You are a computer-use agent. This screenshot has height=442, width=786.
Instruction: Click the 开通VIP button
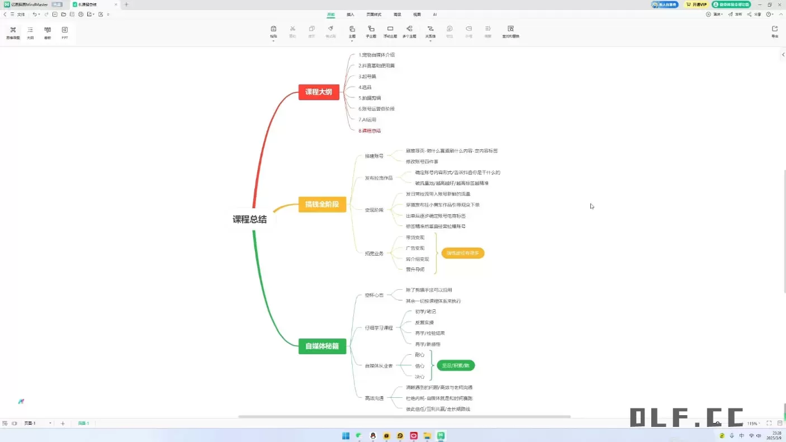coord(696,4)
